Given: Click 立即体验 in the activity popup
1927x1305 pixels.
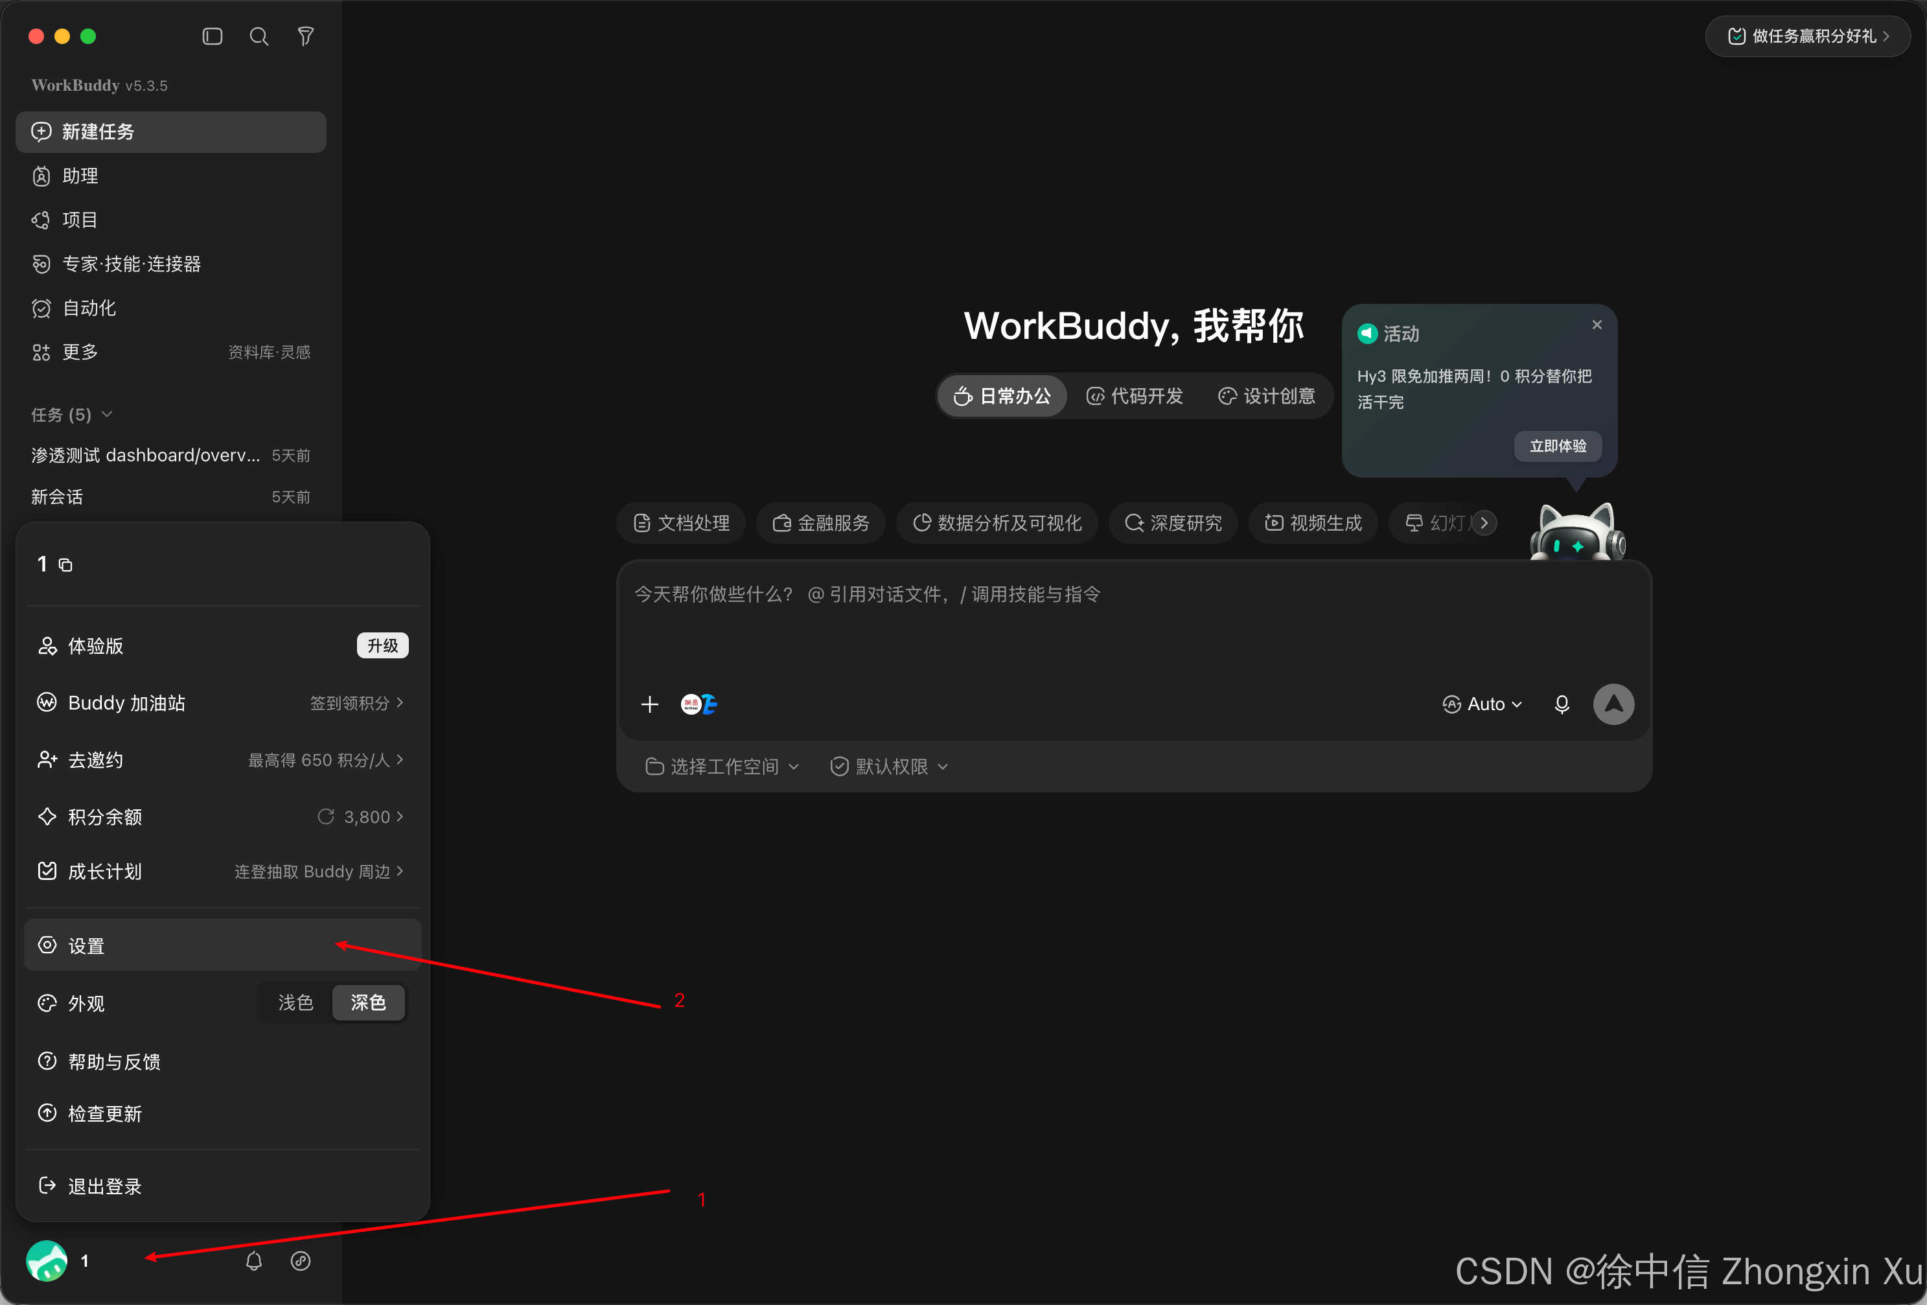Looking at the screenshot, I should [x=1558, y=446].
